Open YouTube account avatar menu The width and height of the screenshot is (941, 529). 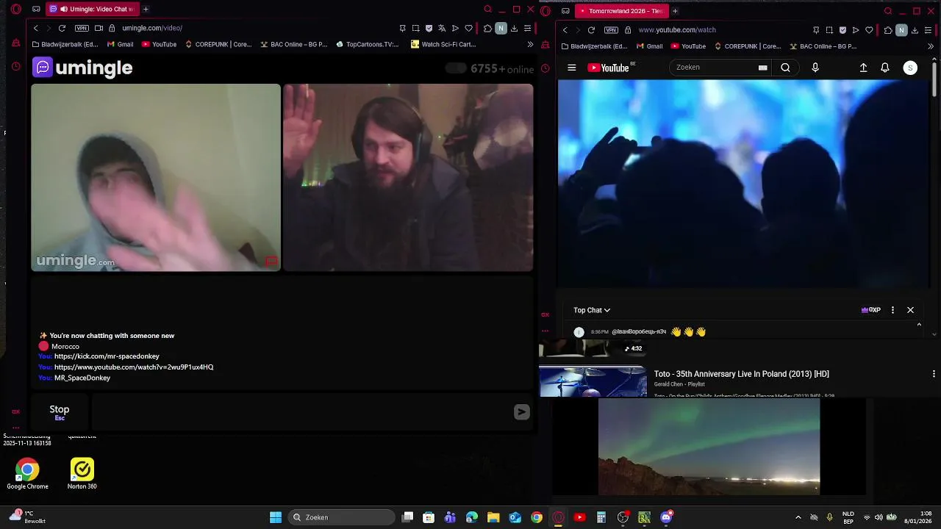coord(910,68)
